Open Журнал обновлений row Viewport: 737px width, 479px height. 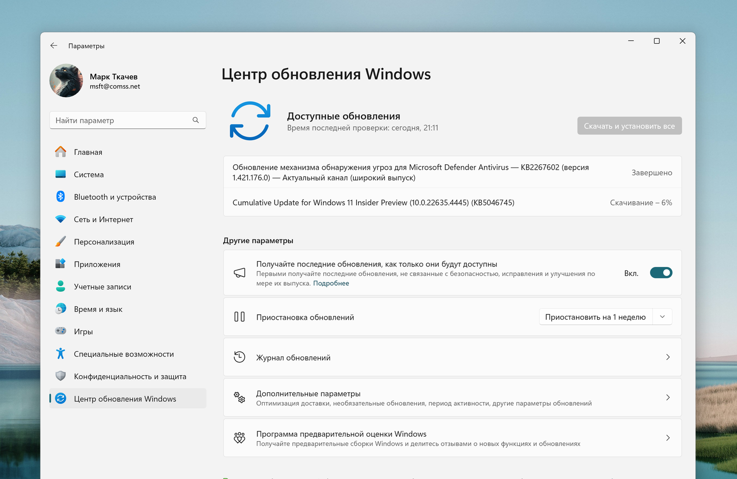453,357
